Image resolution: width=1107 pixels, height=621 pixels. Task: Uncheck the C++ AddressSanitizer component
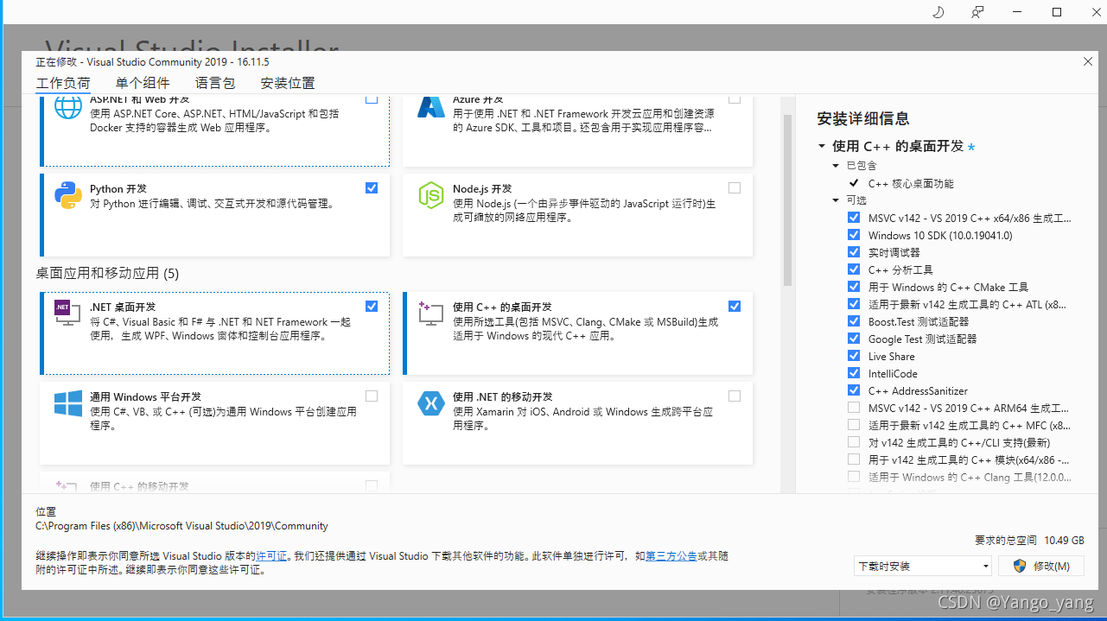[854, 390]
